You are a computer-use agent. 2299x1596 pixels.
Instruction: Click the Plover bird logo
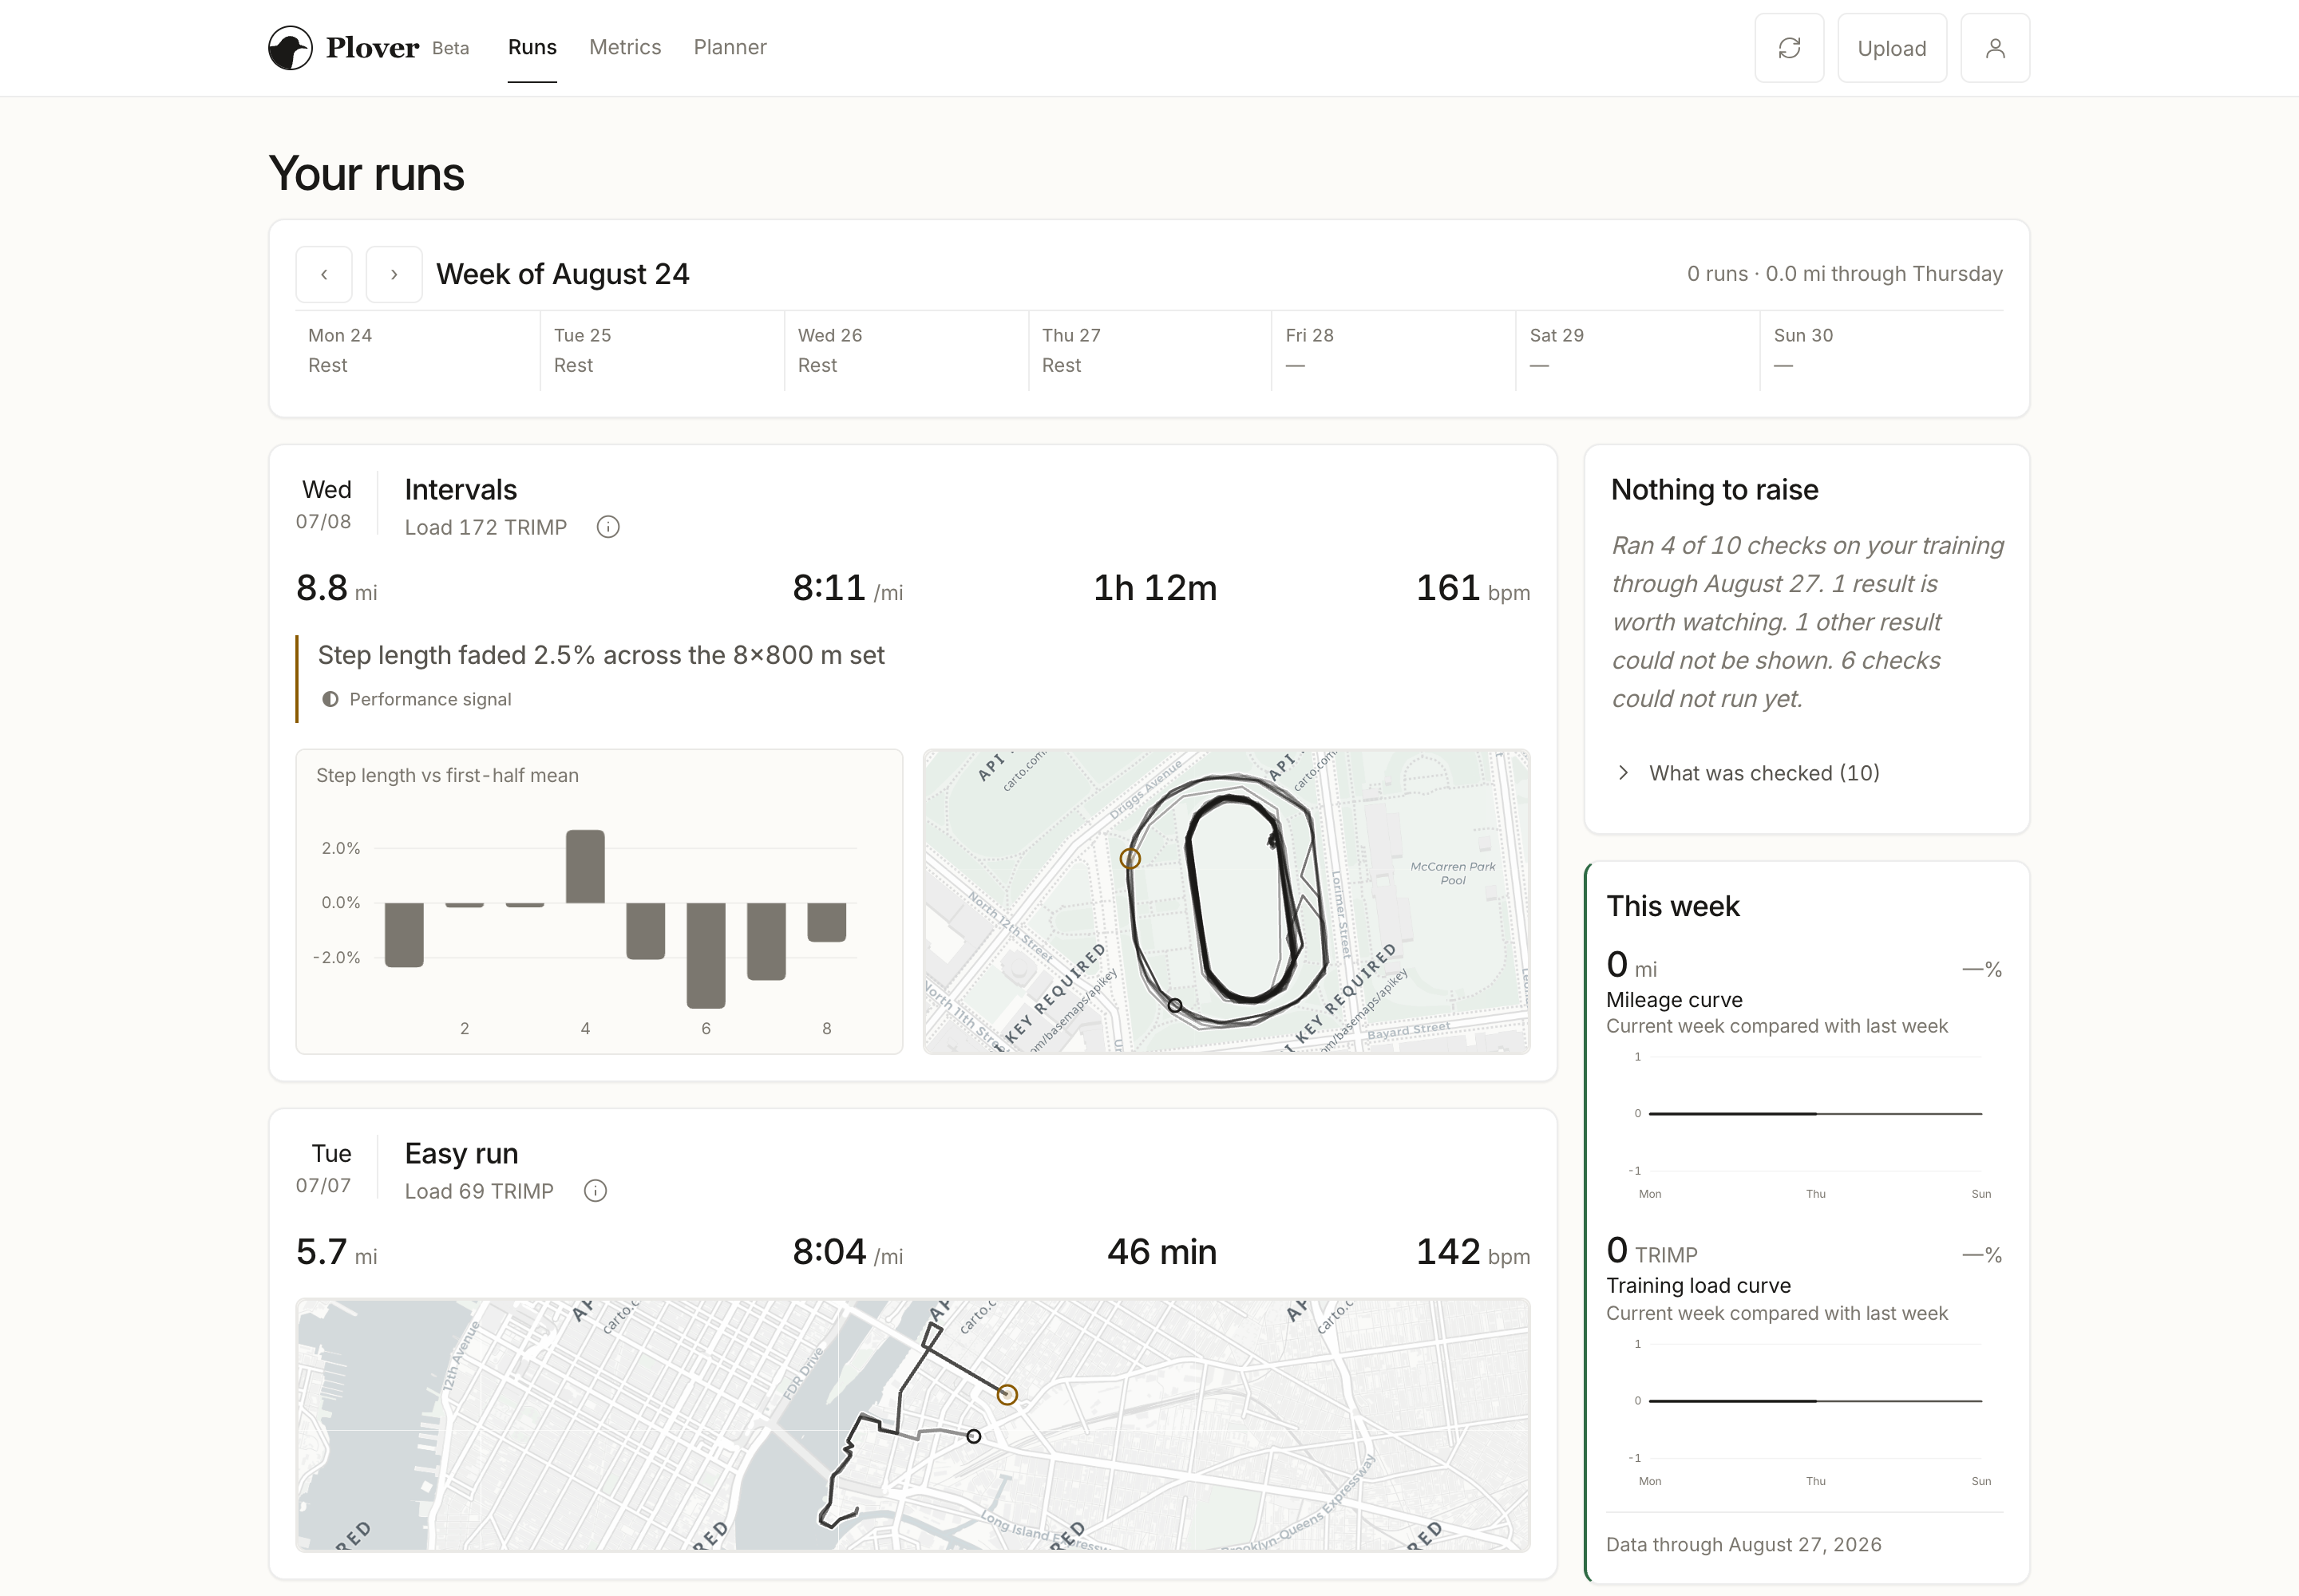point(290,48)
